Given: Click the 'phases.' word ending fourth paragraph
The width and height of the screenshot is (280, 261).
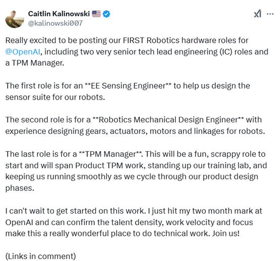Looking at the screenshot, I should pyautogui.click(x=20, y=188).
